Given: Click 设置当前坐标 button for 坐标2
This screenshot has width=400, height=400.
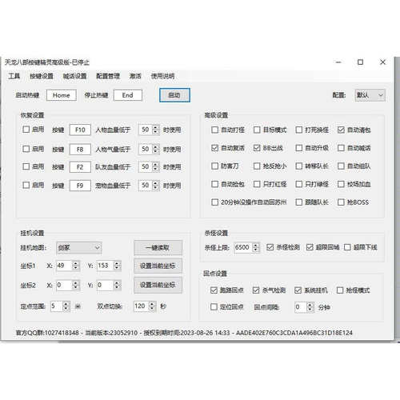Looking at the screenshot, I should tap(158, 285).
